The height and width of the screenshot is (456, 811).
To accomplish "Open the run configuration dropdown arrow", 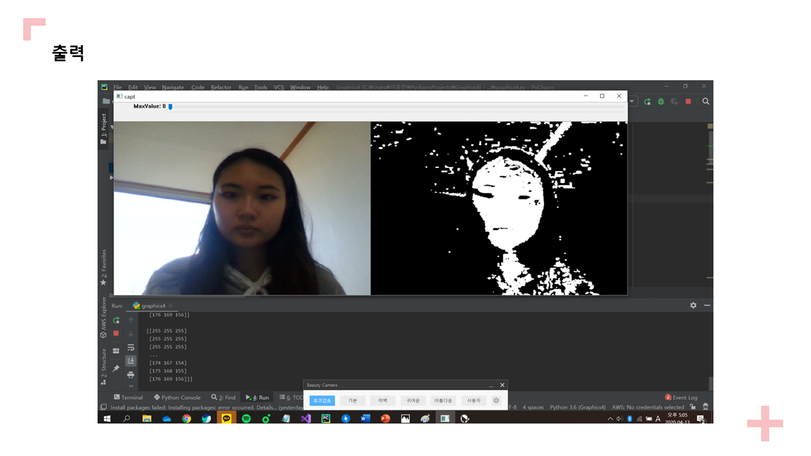I will [x=632, y=101].
